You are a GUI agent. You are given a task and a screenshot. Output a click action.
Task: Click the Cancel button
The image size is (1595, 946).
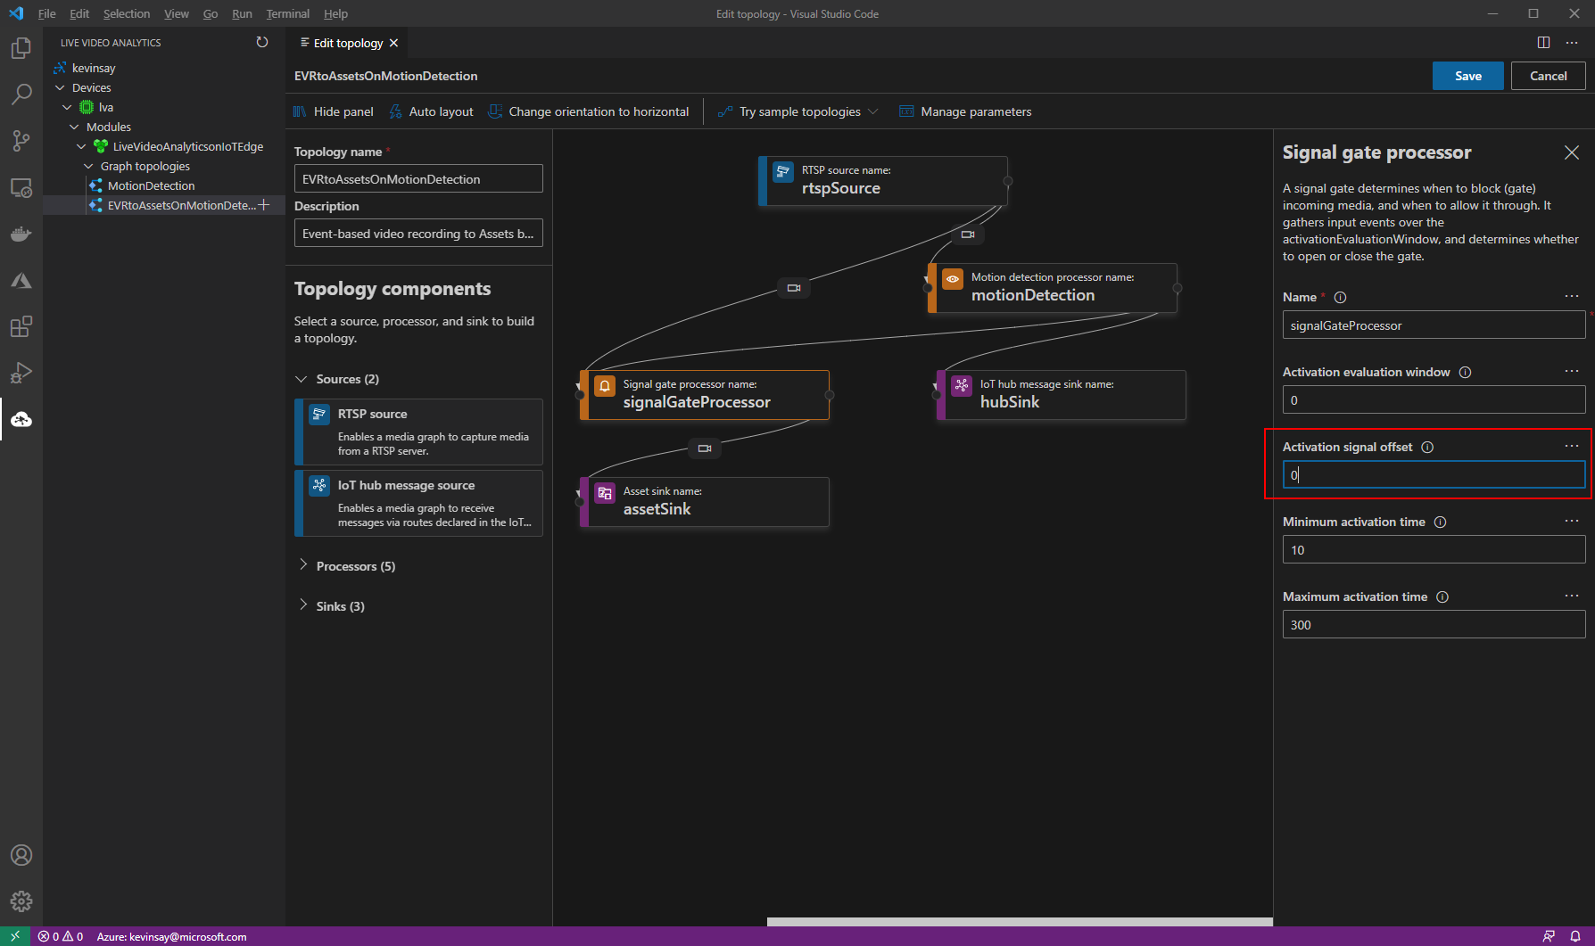(x=1548, y=76)
